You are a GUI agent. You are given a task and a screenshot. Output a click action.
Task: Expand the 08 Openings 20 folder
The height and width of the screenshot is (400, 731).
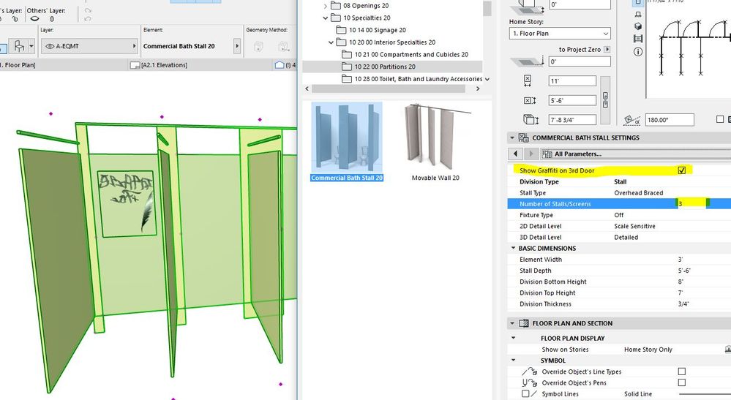pos(326,6)
